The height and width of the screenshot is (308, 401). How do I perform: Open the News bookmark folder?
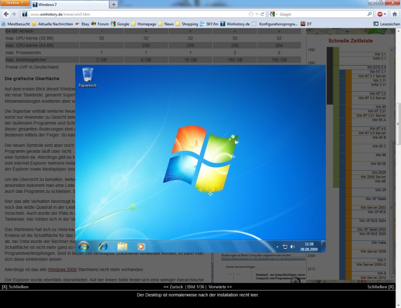pyautogui.click(x=166, y=24)
